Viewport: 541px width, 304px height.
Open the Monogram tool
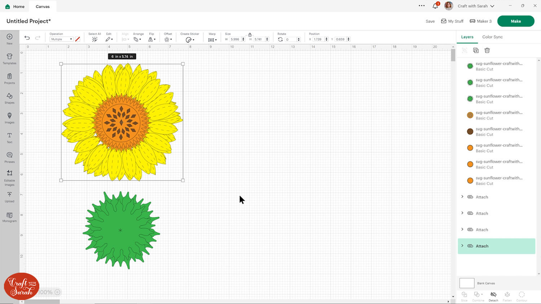[x=9, y=216]
